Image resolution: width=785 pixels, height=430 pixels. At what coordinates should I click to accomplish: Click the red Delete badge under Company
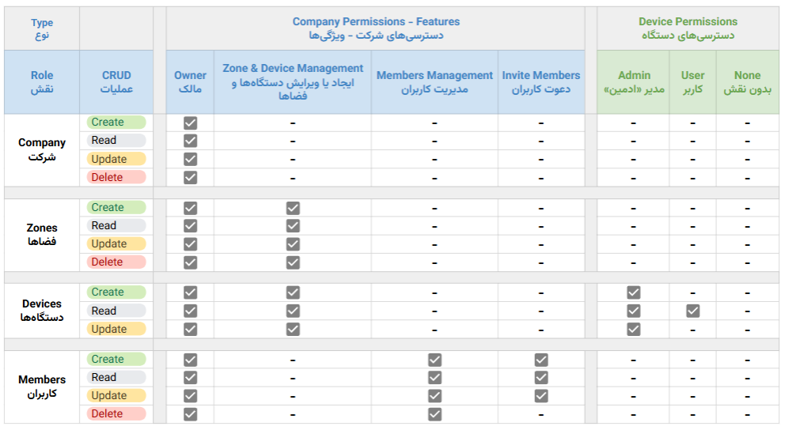116,177
